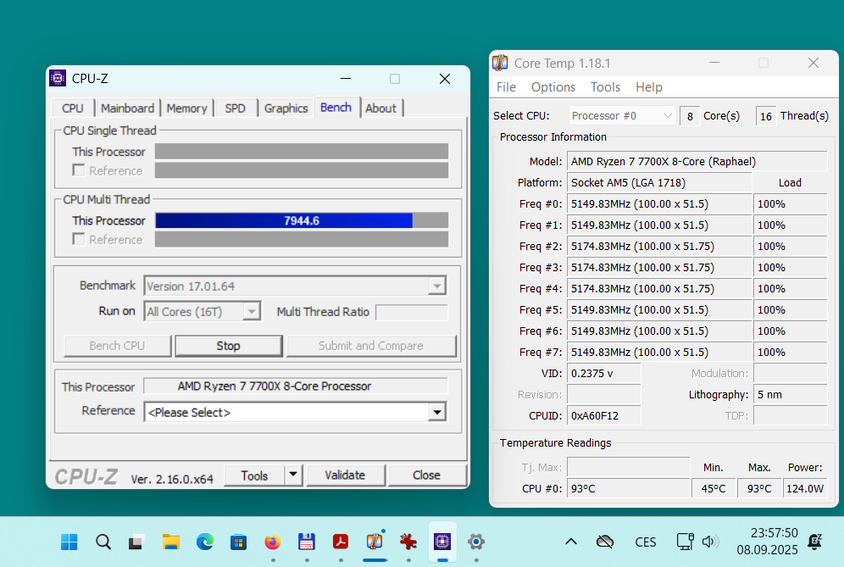Open the Run on All Cores dropdown

tap(252, 312)
